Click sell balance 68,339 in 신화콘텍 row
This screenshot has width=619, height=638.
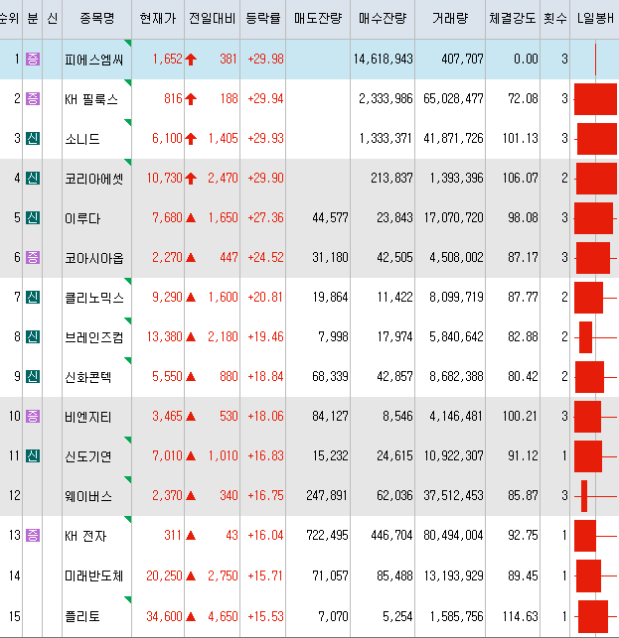(x=330, y=376)
